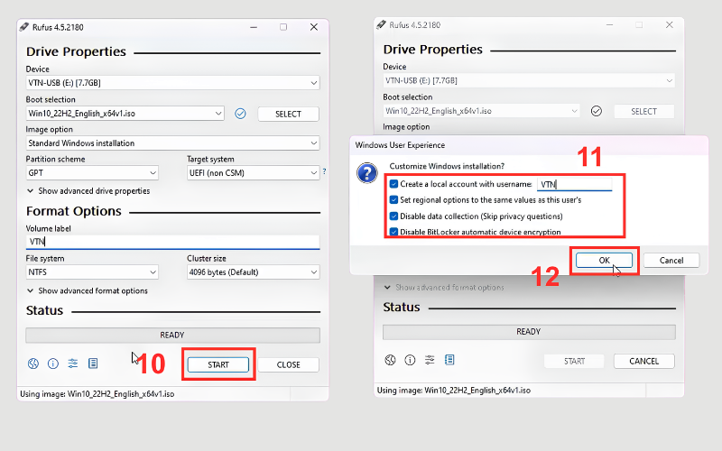
Task: Expand Show advanced format options in left window
Action: click(x=88, y=290)
